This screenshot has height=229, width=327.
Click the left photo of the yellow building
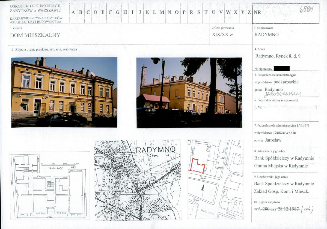pyautogui.click(x=64, y=92)
